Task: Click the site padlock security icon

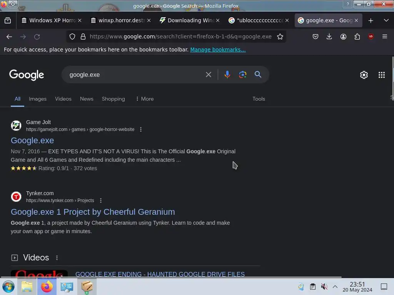Action: [83, 36]
